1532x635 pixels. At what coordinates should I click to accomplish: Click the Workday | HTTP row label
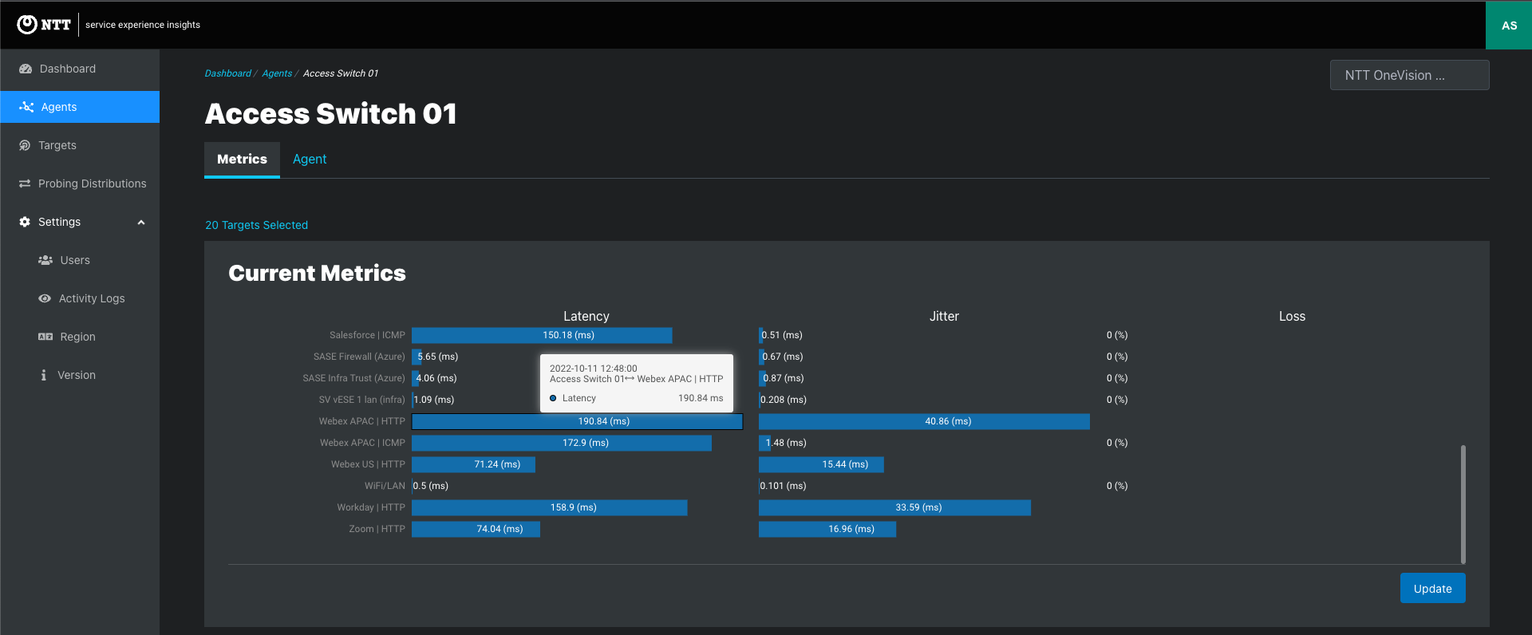(371, 507)
